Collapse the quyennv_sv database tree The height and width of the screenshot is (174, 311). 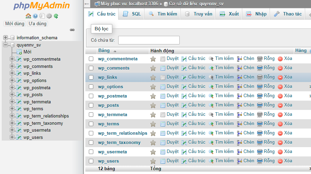6,45
